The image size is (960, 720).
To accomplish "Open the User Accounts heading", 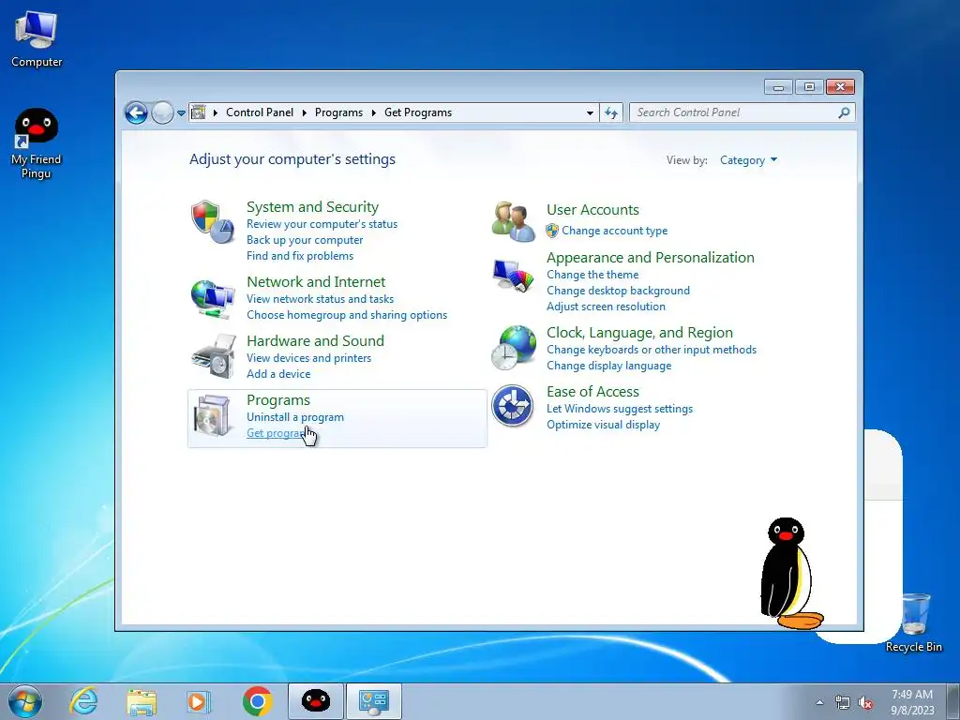I will click(592, 209).
